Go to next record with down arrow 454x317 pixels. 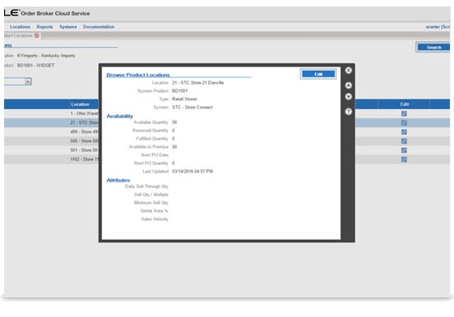[349, 97]
